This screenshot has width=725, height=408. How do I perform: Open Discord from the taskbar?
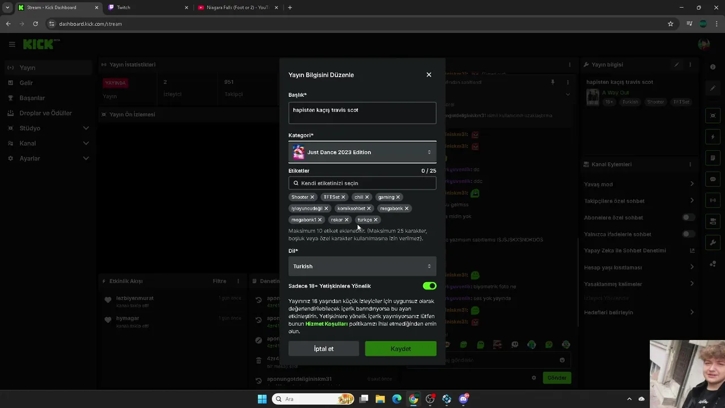point(464,399)
